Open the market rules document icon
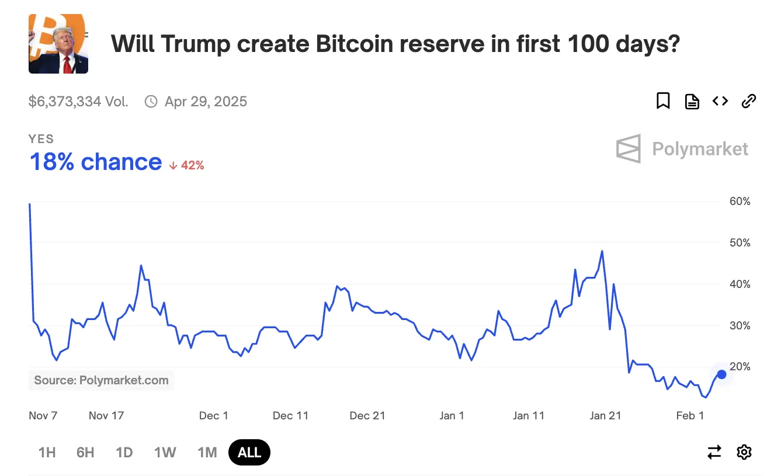 pyautogui.click(x=692, y=100)
